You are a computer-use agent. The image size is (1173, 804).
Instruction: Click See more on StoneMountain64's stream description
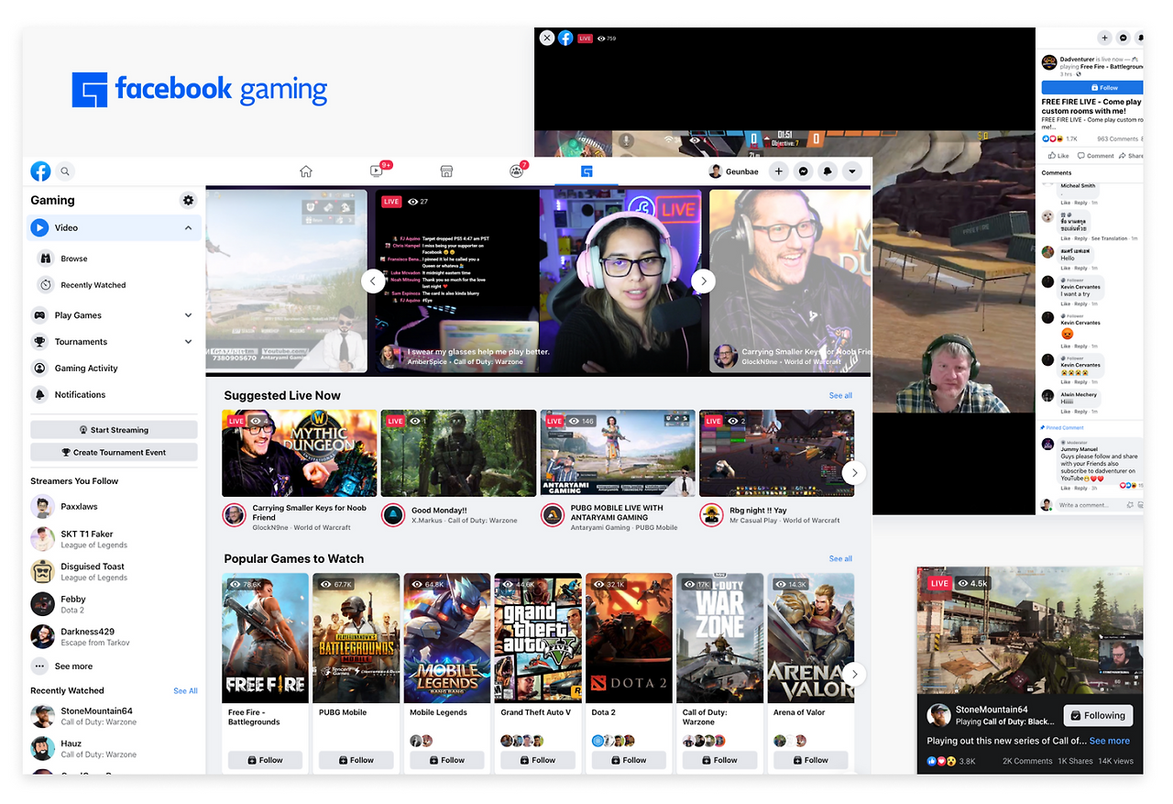click(x=1110, y=741)
